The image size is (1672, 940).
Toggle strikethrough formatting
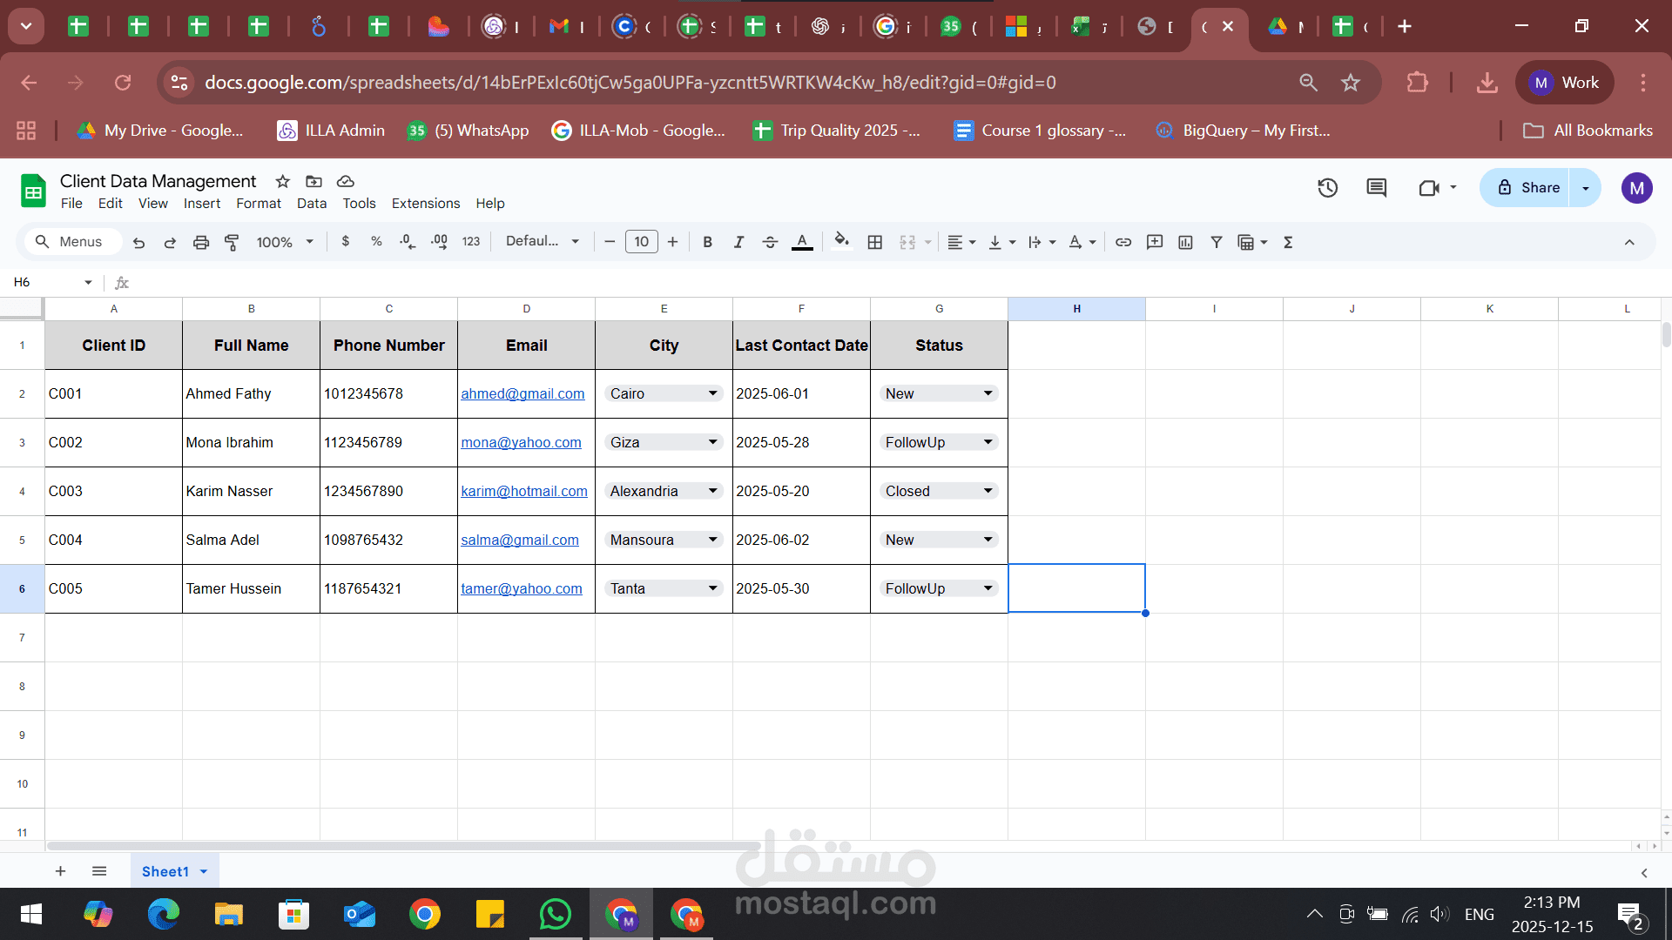click(x=770, y=242)
